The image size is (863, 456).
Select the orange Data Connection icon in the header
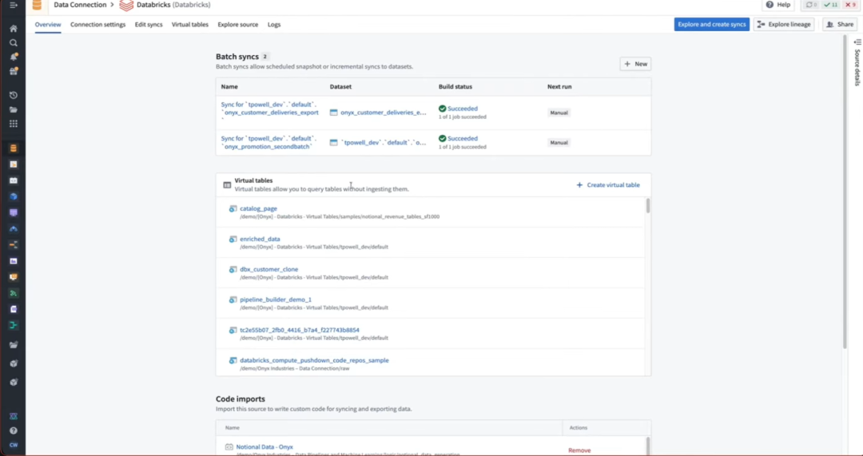pyautogui.click(x=37, y=5)
